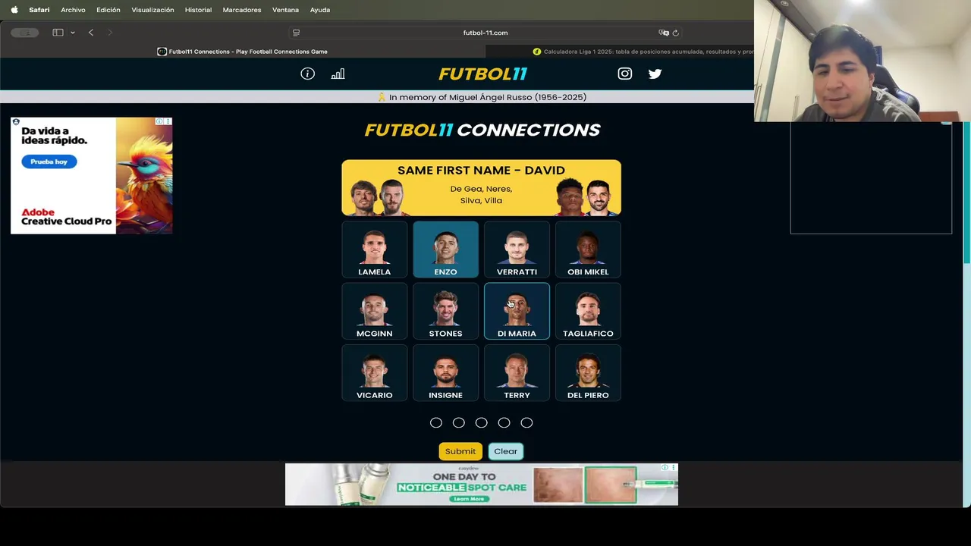This screenshot has height=546, width=971.
Task: Open the Marcadores menu
Action: point(242,10)
